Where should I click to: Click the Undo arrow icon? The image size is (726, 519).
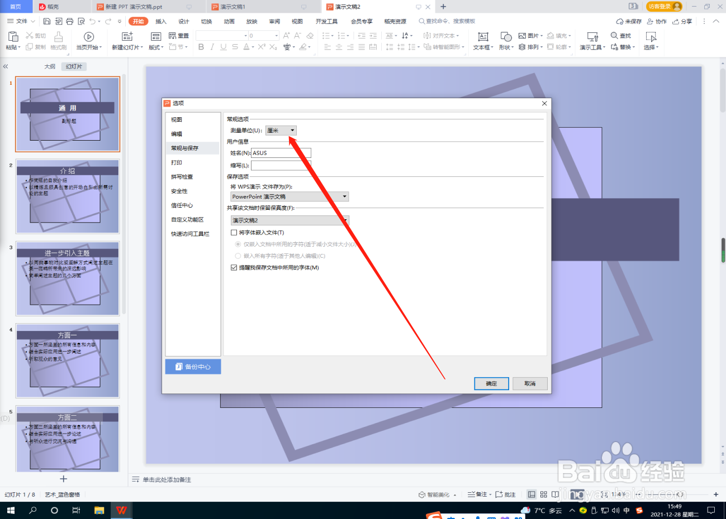92,21
